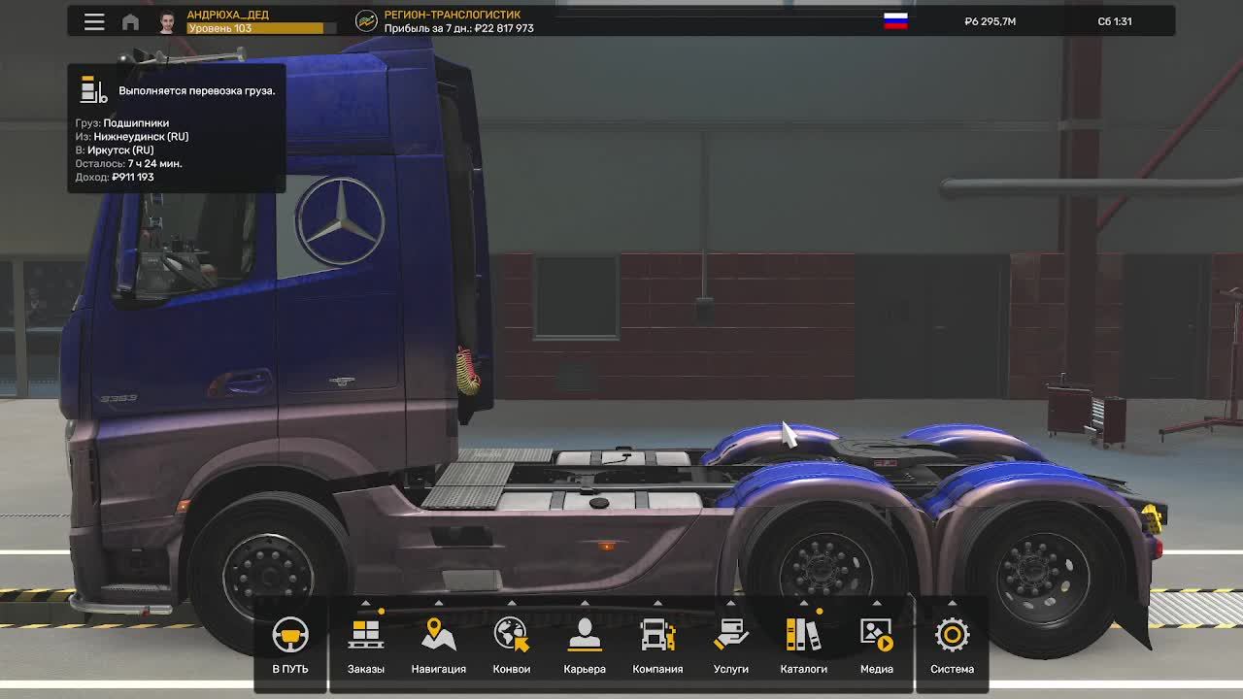Click destination city Иркутск (RU)
The width and height of the screenshot is (1243, 699).
click(120, 150)
